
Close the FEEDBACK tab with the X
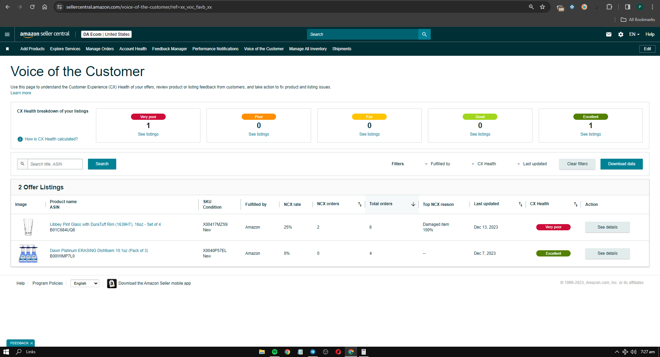(x=32, y=343)
